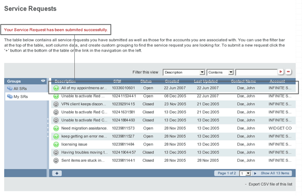
Task: Click closed status icon for 'Having troubles moving'
Action: pyautogui.click(x=56, y=153)
